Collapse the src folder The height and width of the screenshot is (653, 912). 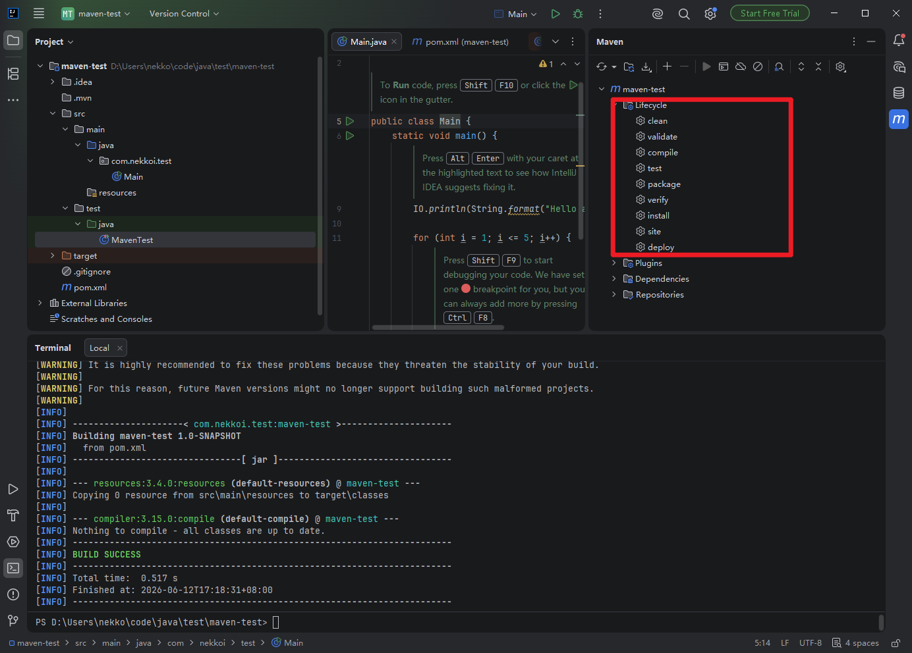[53, 113]
